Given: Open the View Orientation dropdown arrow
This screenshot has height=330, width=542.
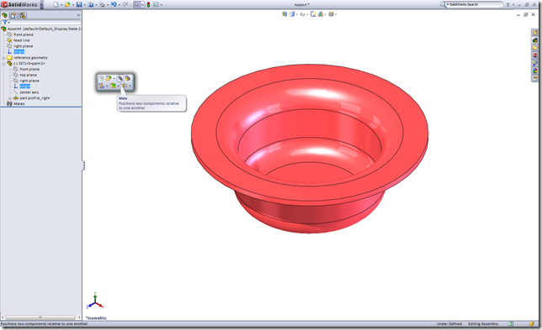Looking at the screenshot, I should [x=297, y=14].
